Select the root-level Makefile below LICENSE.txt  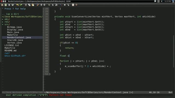(10, 48)
